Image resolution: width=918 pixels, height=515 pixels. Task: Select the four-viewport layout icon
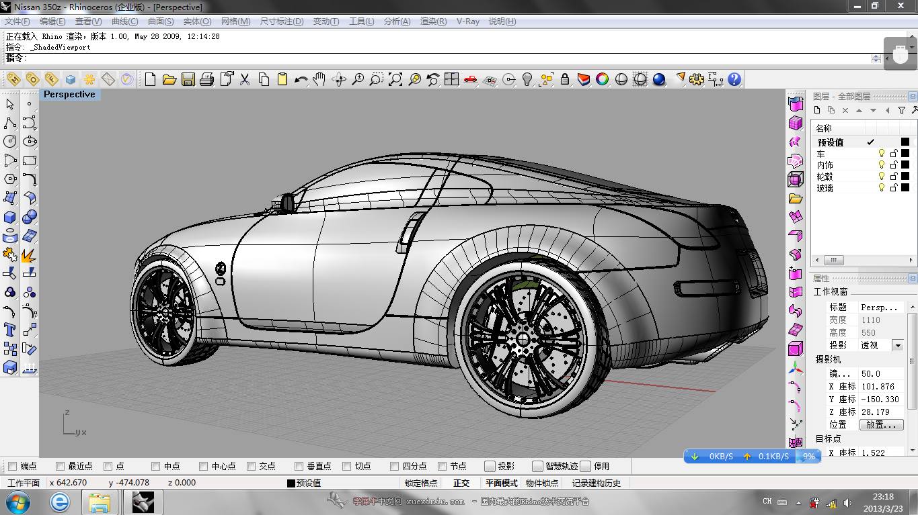pyautogui.click(x=451, y=79)
